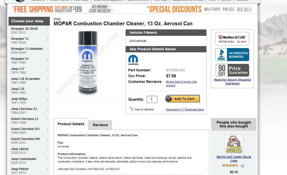Click the 90 Day Price Guarantee badge

(232, 70)
